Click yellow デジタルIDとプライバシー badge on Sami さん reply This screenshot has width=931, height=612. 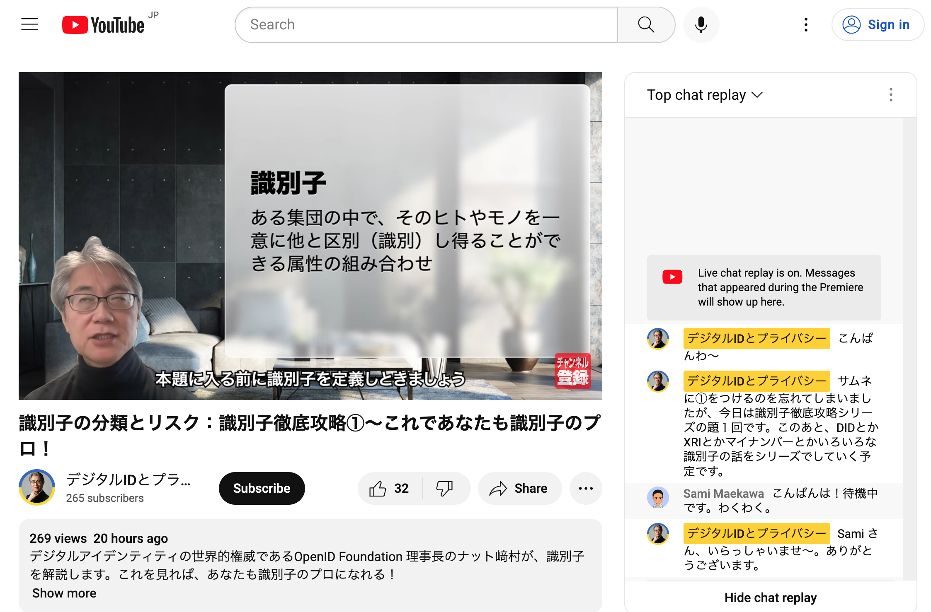click(x=756, y=533)
